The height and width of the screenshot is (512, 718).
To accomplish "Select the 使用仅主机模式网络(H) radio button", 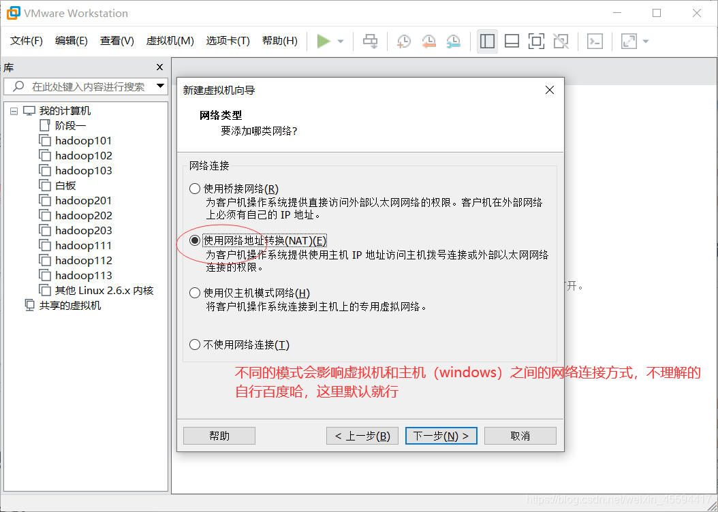I will pyautogui.click(x=195, y=293).
